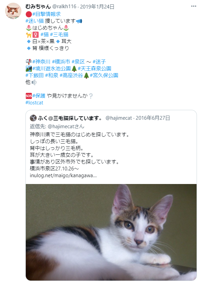Open the calico cat photo
This screenshot has height=284, width=201.
(x=111, y=232)
